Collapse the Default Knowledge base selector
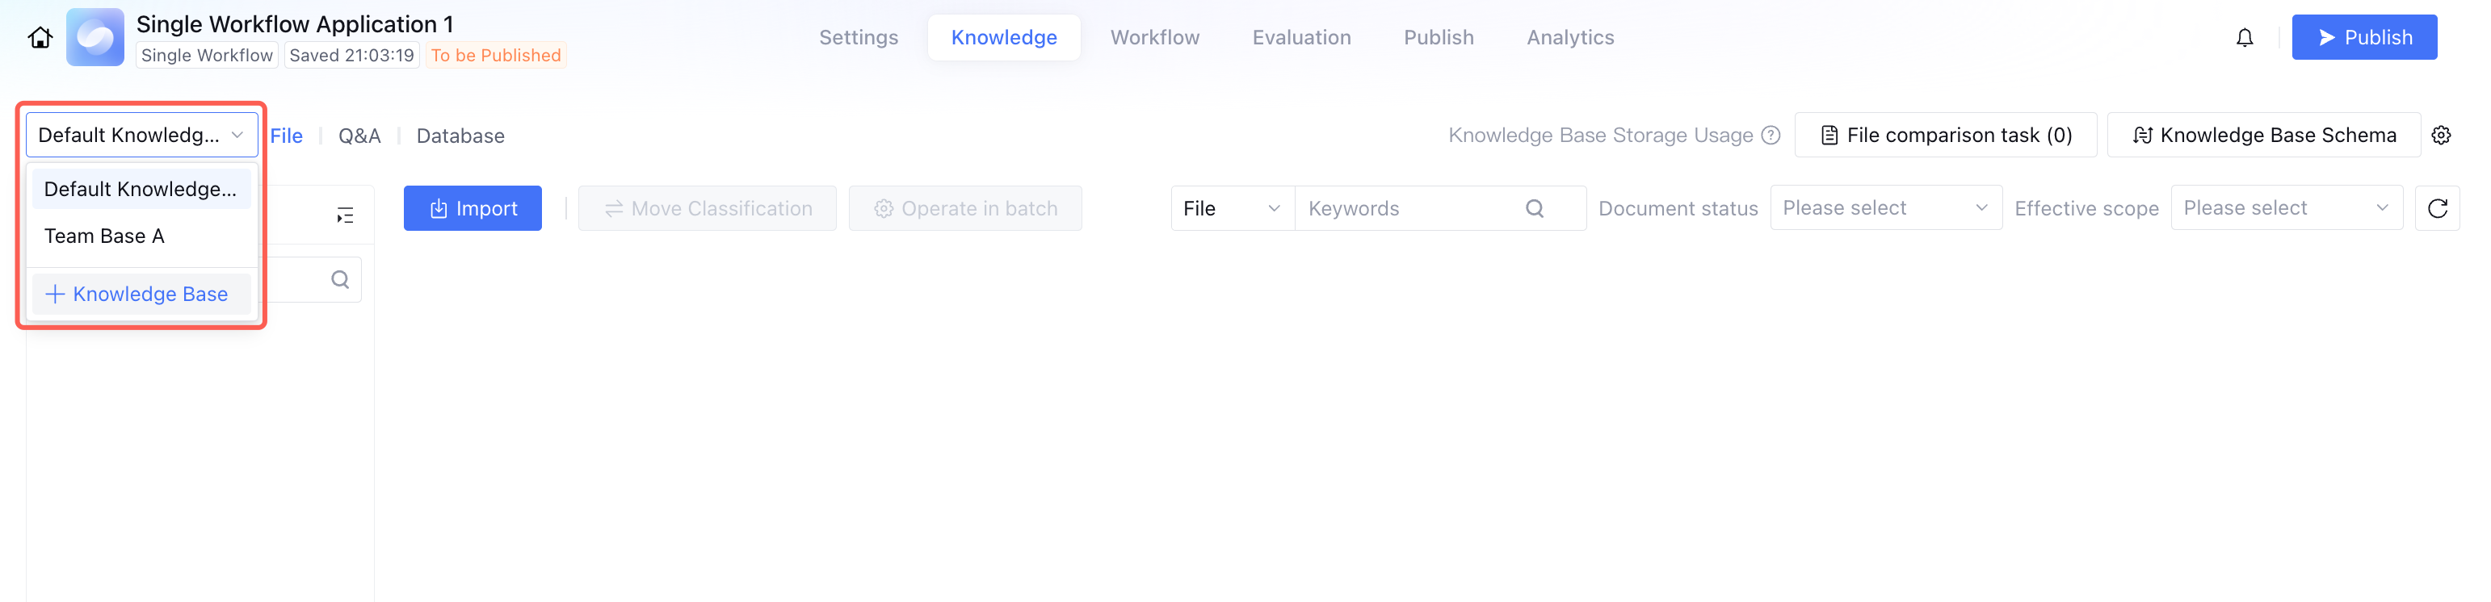The image size is (2491, 602). [142, 136]
